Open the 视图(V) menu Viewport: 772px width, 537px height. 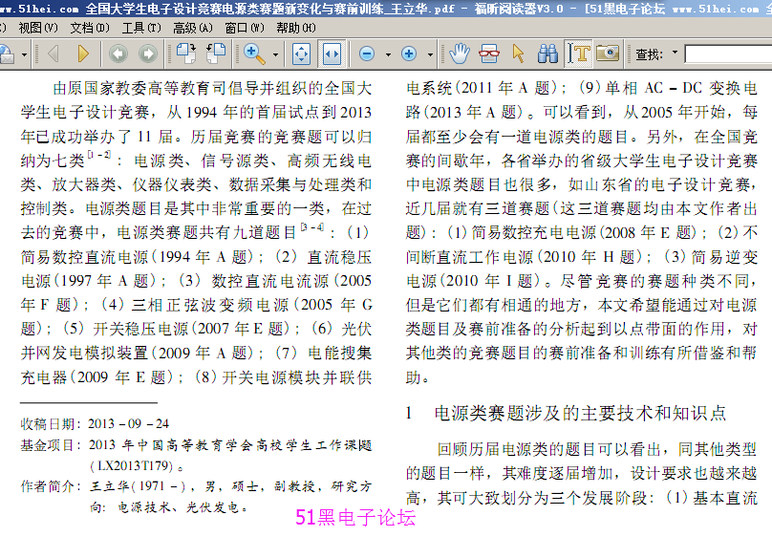tap(38, 28)
